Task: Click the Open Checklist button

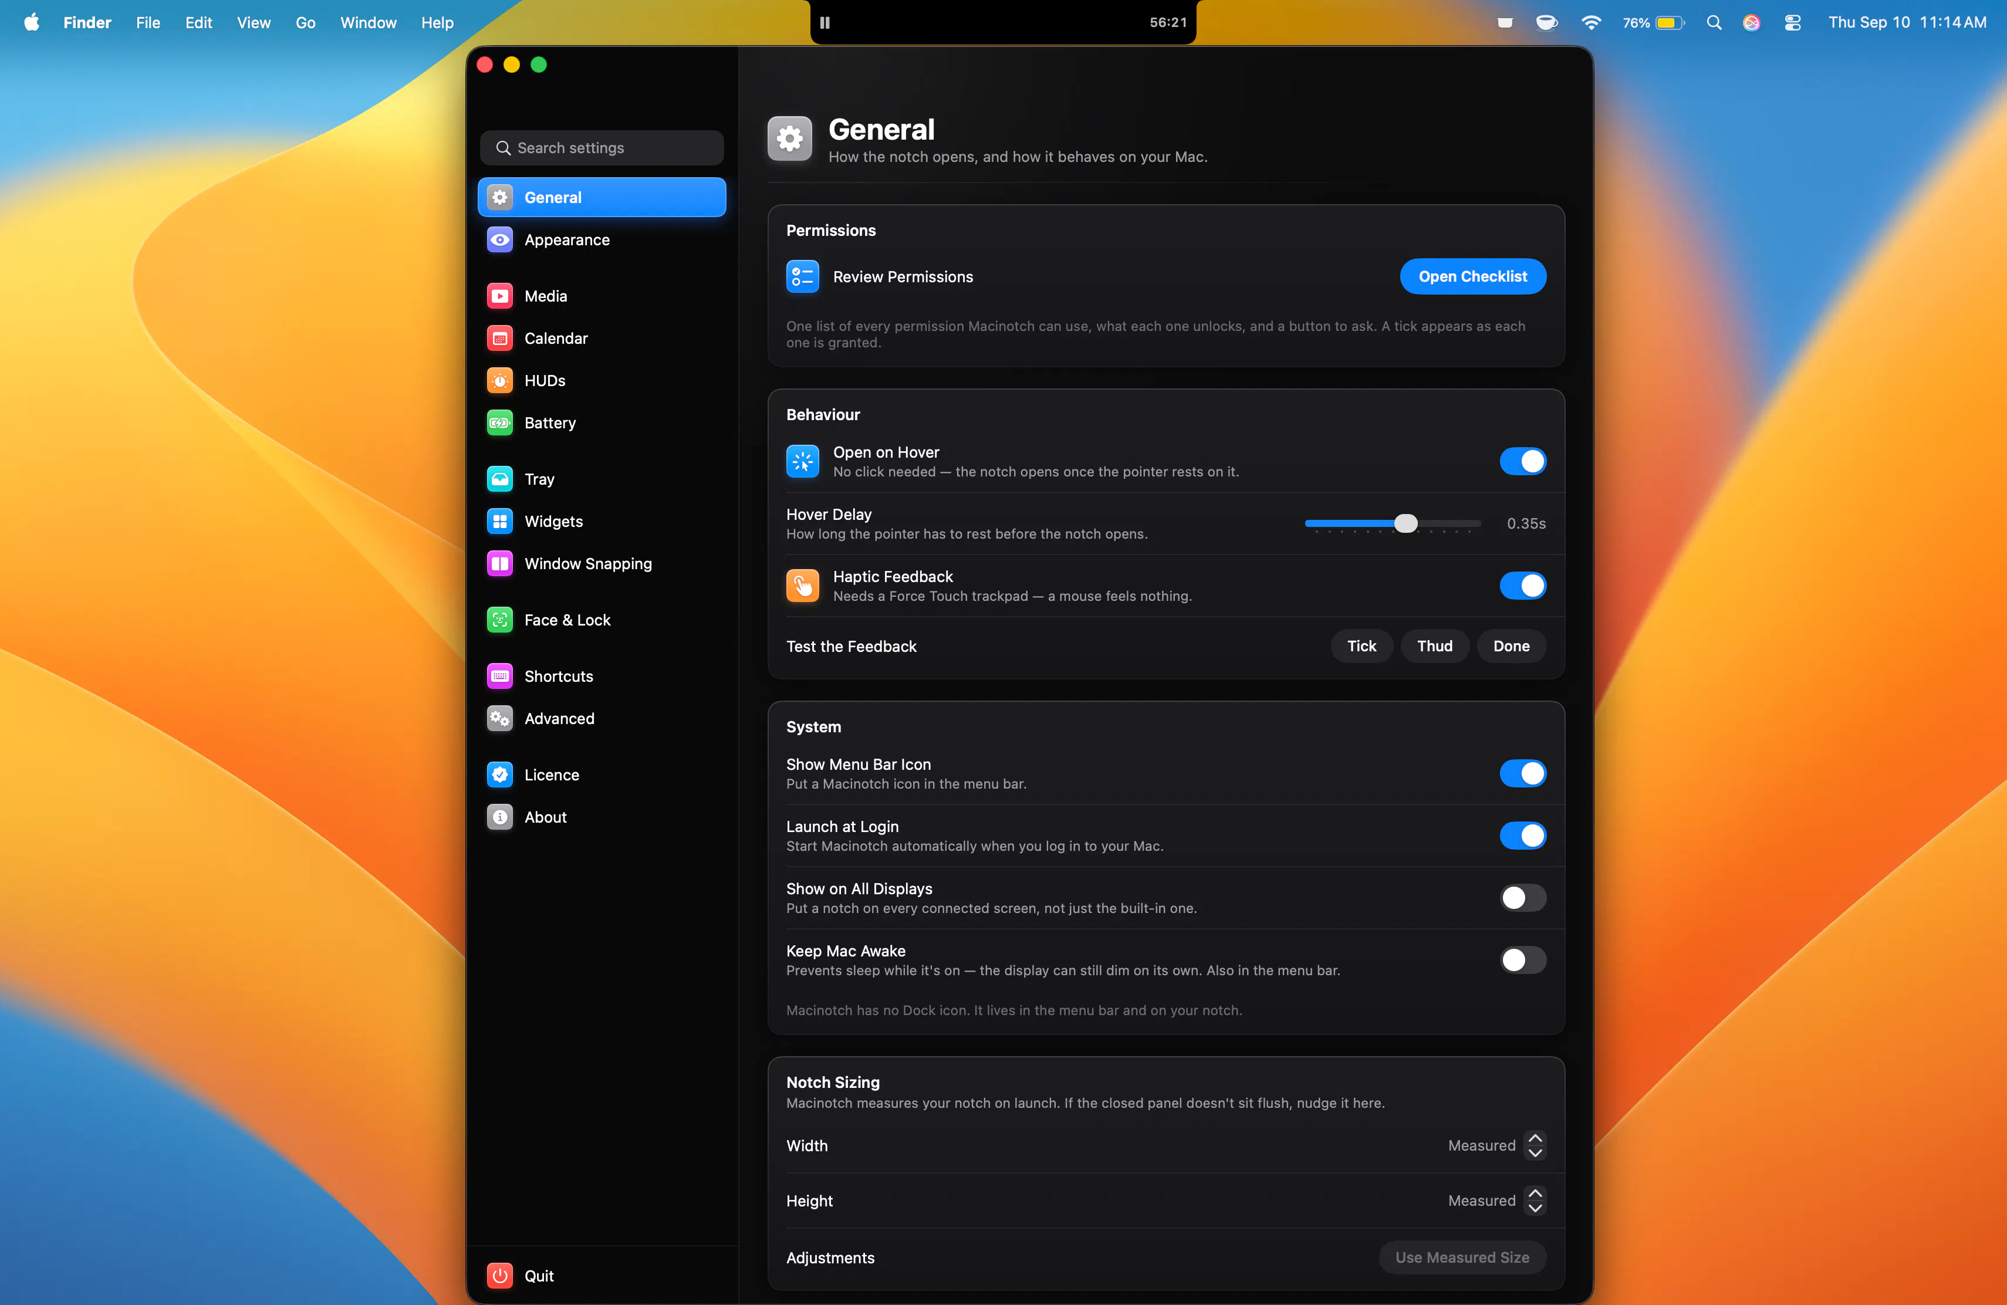Action: click(x=1472, y=276)
